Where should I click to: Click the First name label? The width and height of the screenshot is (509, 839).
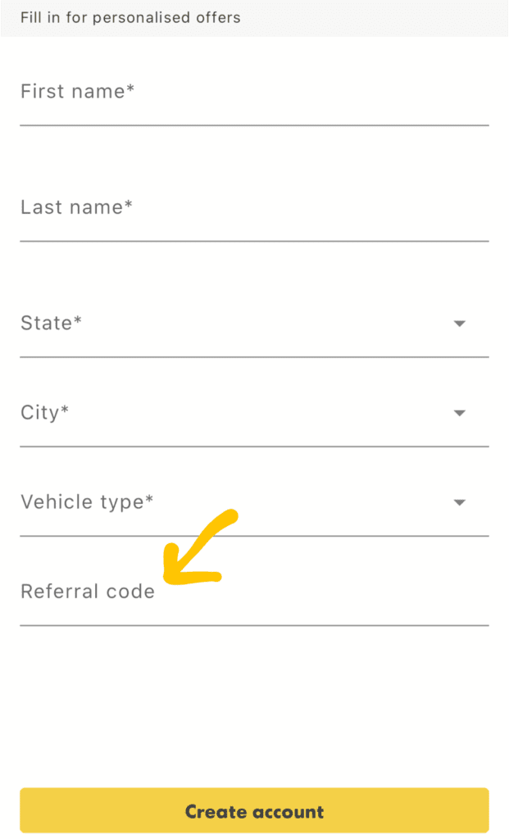(x=78, y=91)
